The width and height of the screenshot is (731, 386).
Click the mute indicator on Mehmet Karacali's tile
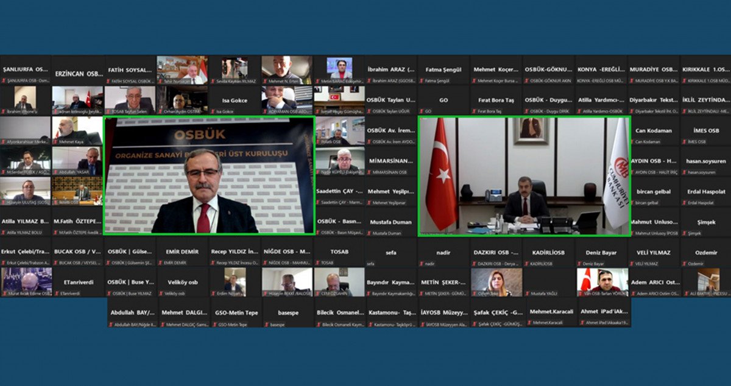point(529,323)
